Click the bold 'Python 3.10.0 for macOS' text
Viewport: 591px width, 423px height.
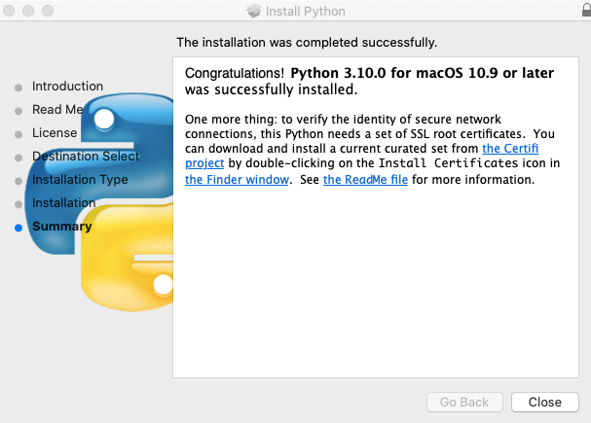click(x=377, y=73)
